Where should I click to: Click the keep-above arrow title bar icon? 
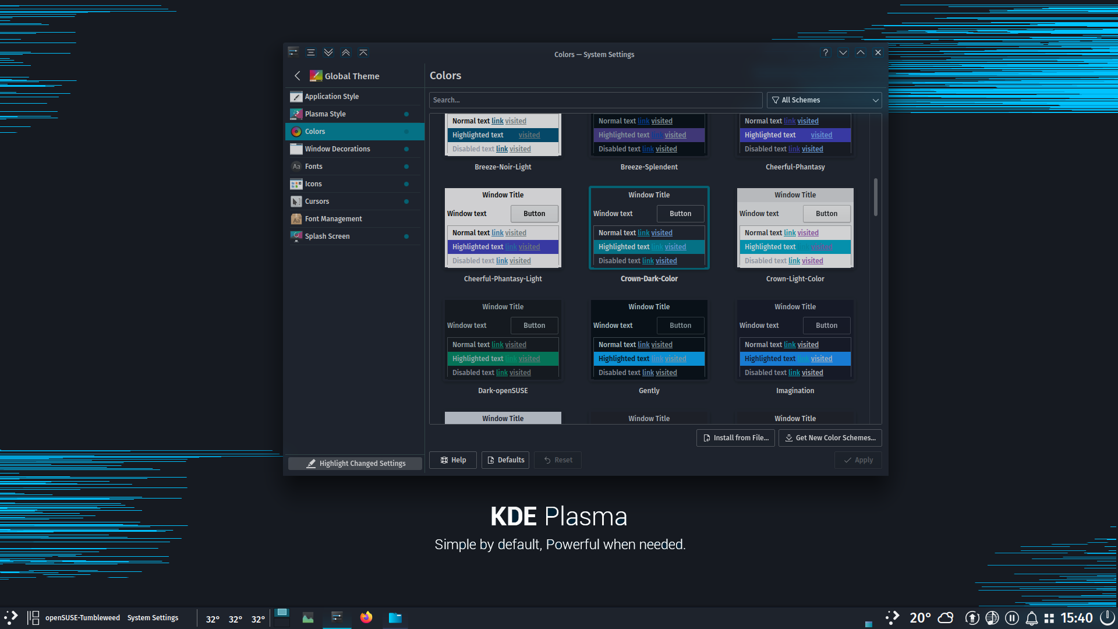[363, 52]
